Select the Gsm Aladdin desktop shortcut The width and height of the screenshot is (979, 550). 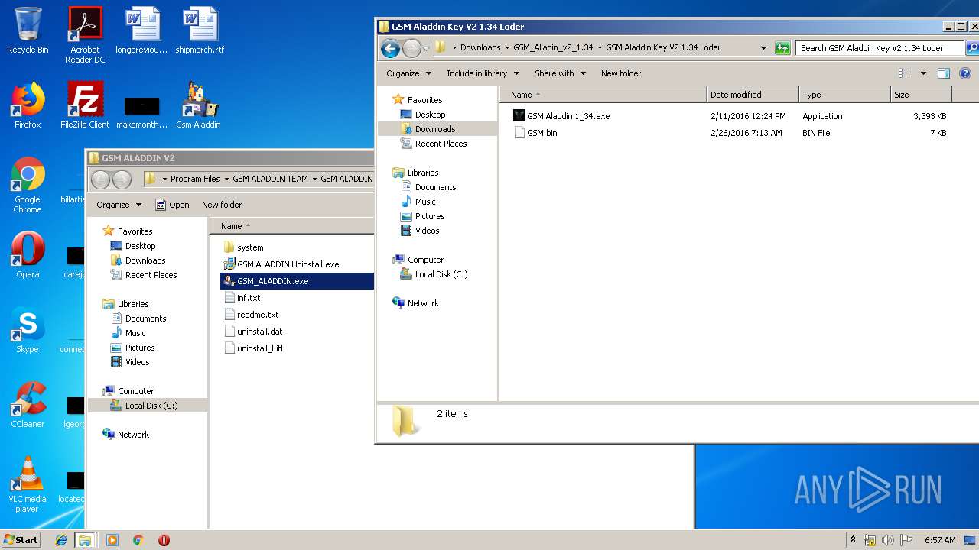(x=199, y=105)
